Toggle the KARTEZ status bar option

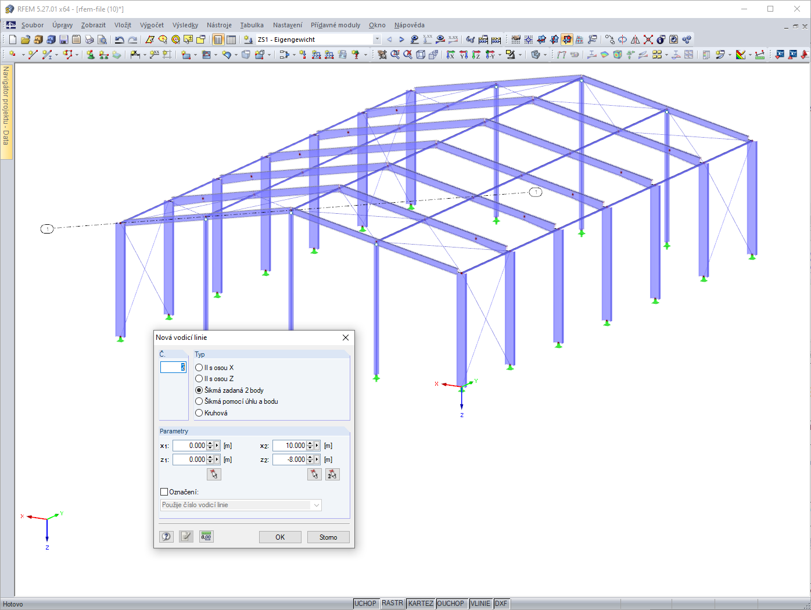pos(421,604)
